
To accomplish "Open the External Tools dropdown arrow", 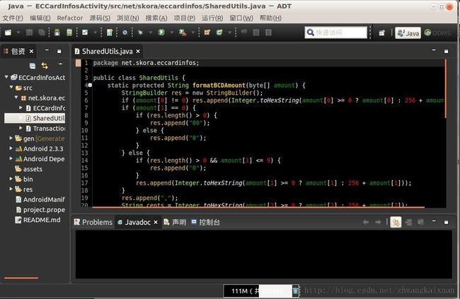I will click(193, 33).
